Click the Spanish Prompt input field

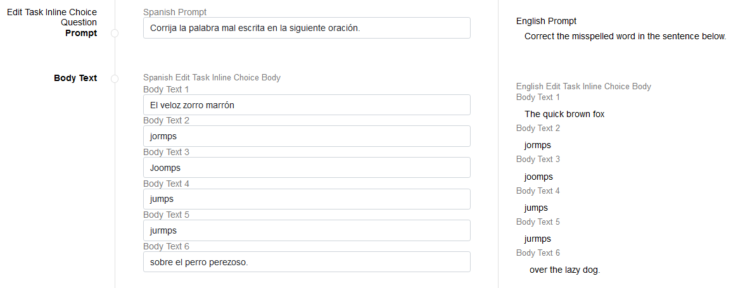pos(307,28)
